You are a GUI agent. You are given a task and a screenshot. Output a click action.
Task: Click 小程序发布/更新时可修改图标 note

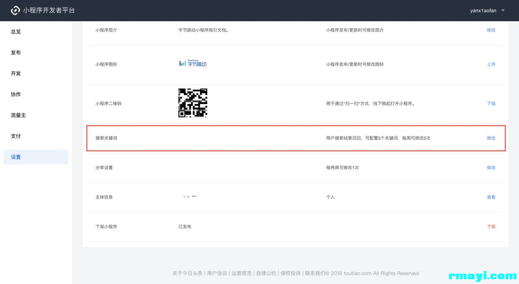tap(355, 64)
